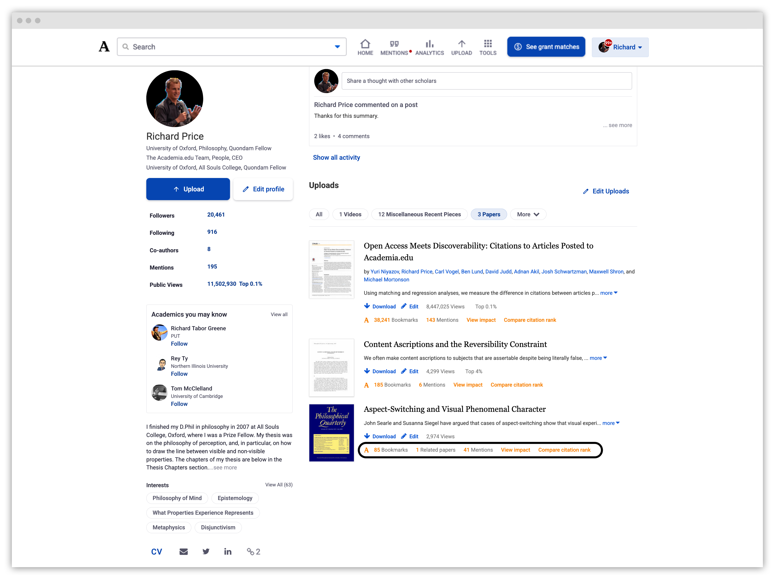Screen dimensions: 775x579
Task: Click the dollar icon in See grant matches
Action: point(518,47)
